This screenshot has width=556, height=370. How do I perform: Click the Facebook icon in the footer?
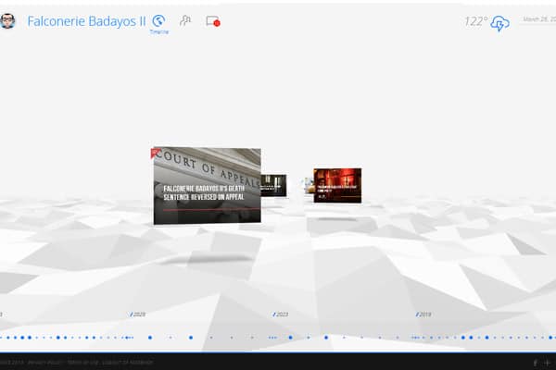536,363
